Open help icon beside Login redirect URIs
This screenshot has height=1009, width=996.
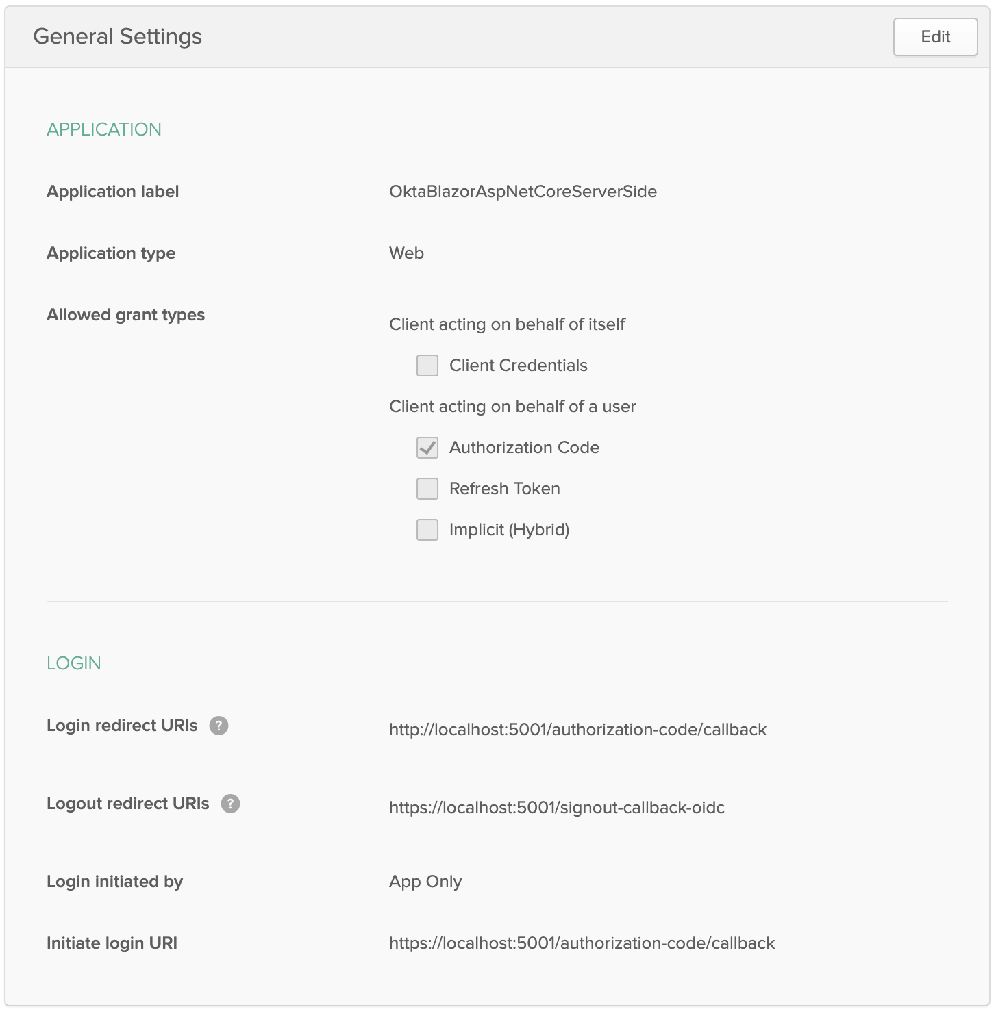[x=219, y=726]
